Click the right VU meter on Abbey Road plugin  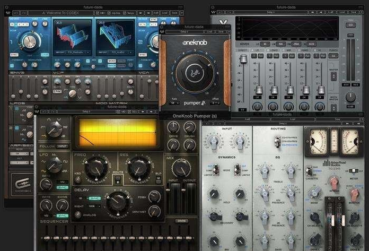(x=351, y=142)
